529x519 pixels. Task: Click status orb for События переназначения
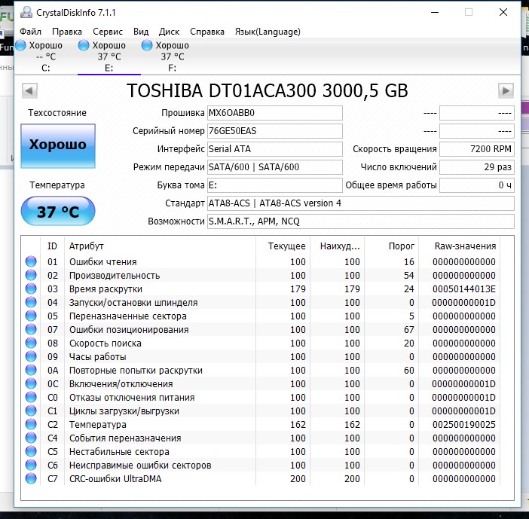point(31,438)
